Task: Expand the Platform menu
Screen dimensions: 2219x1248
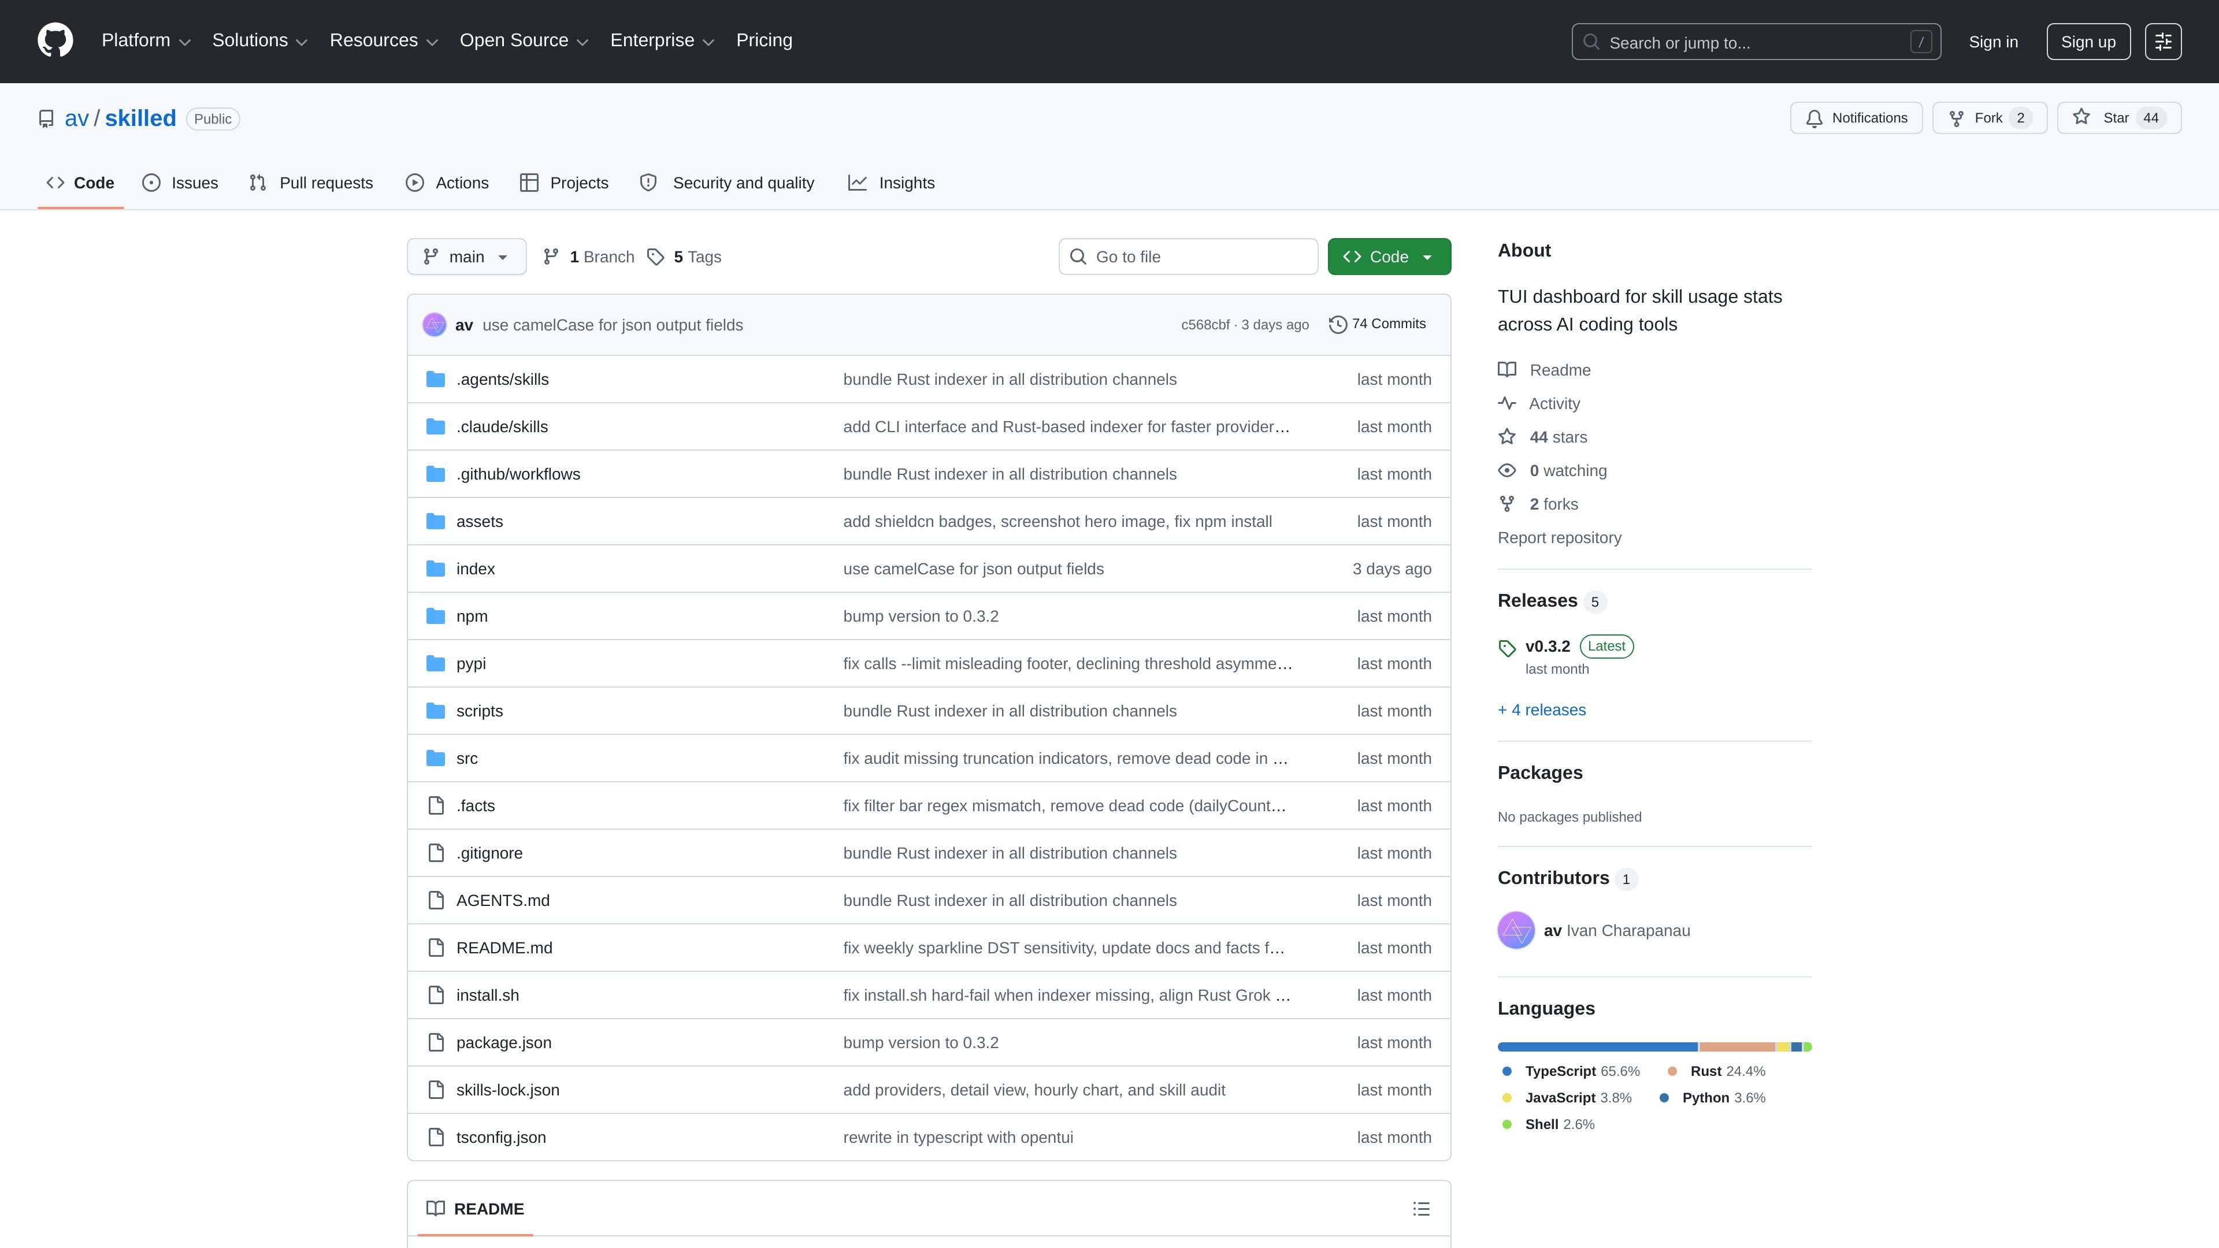Action: click(x=146, y=40)
